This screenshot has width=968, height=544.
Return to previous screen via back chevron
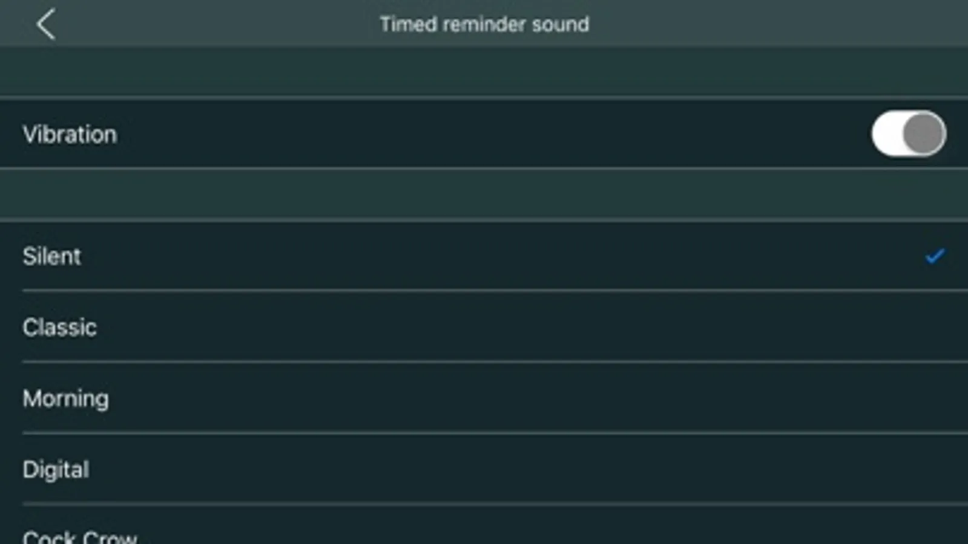[46, 24]
